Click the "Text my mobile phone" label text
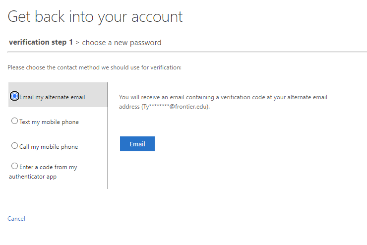Image resolution: width=367 pixels, height=245 pixels. 49,122
